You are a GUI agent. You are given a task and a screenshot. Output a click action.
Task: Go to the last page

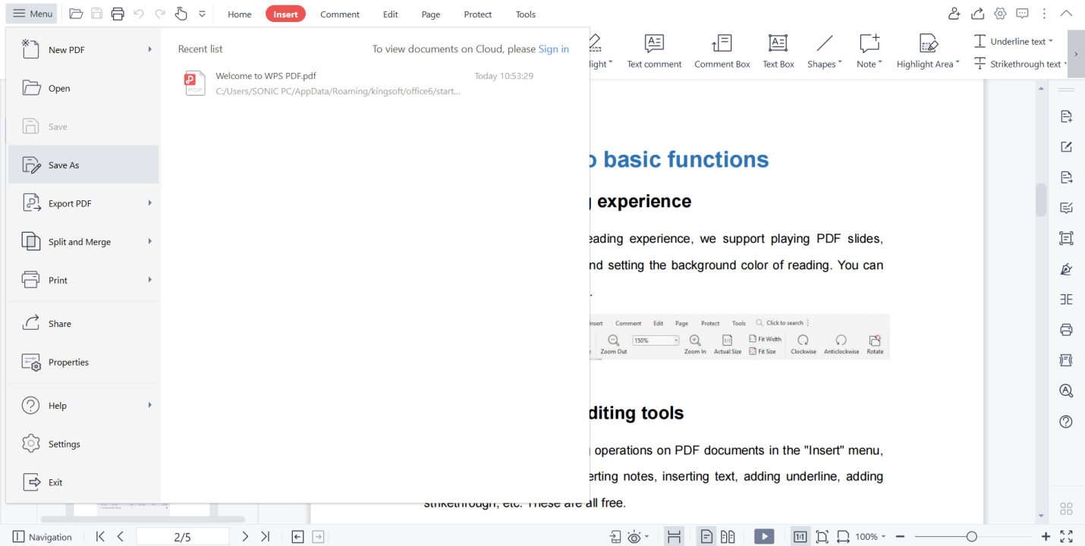(265, 536)
